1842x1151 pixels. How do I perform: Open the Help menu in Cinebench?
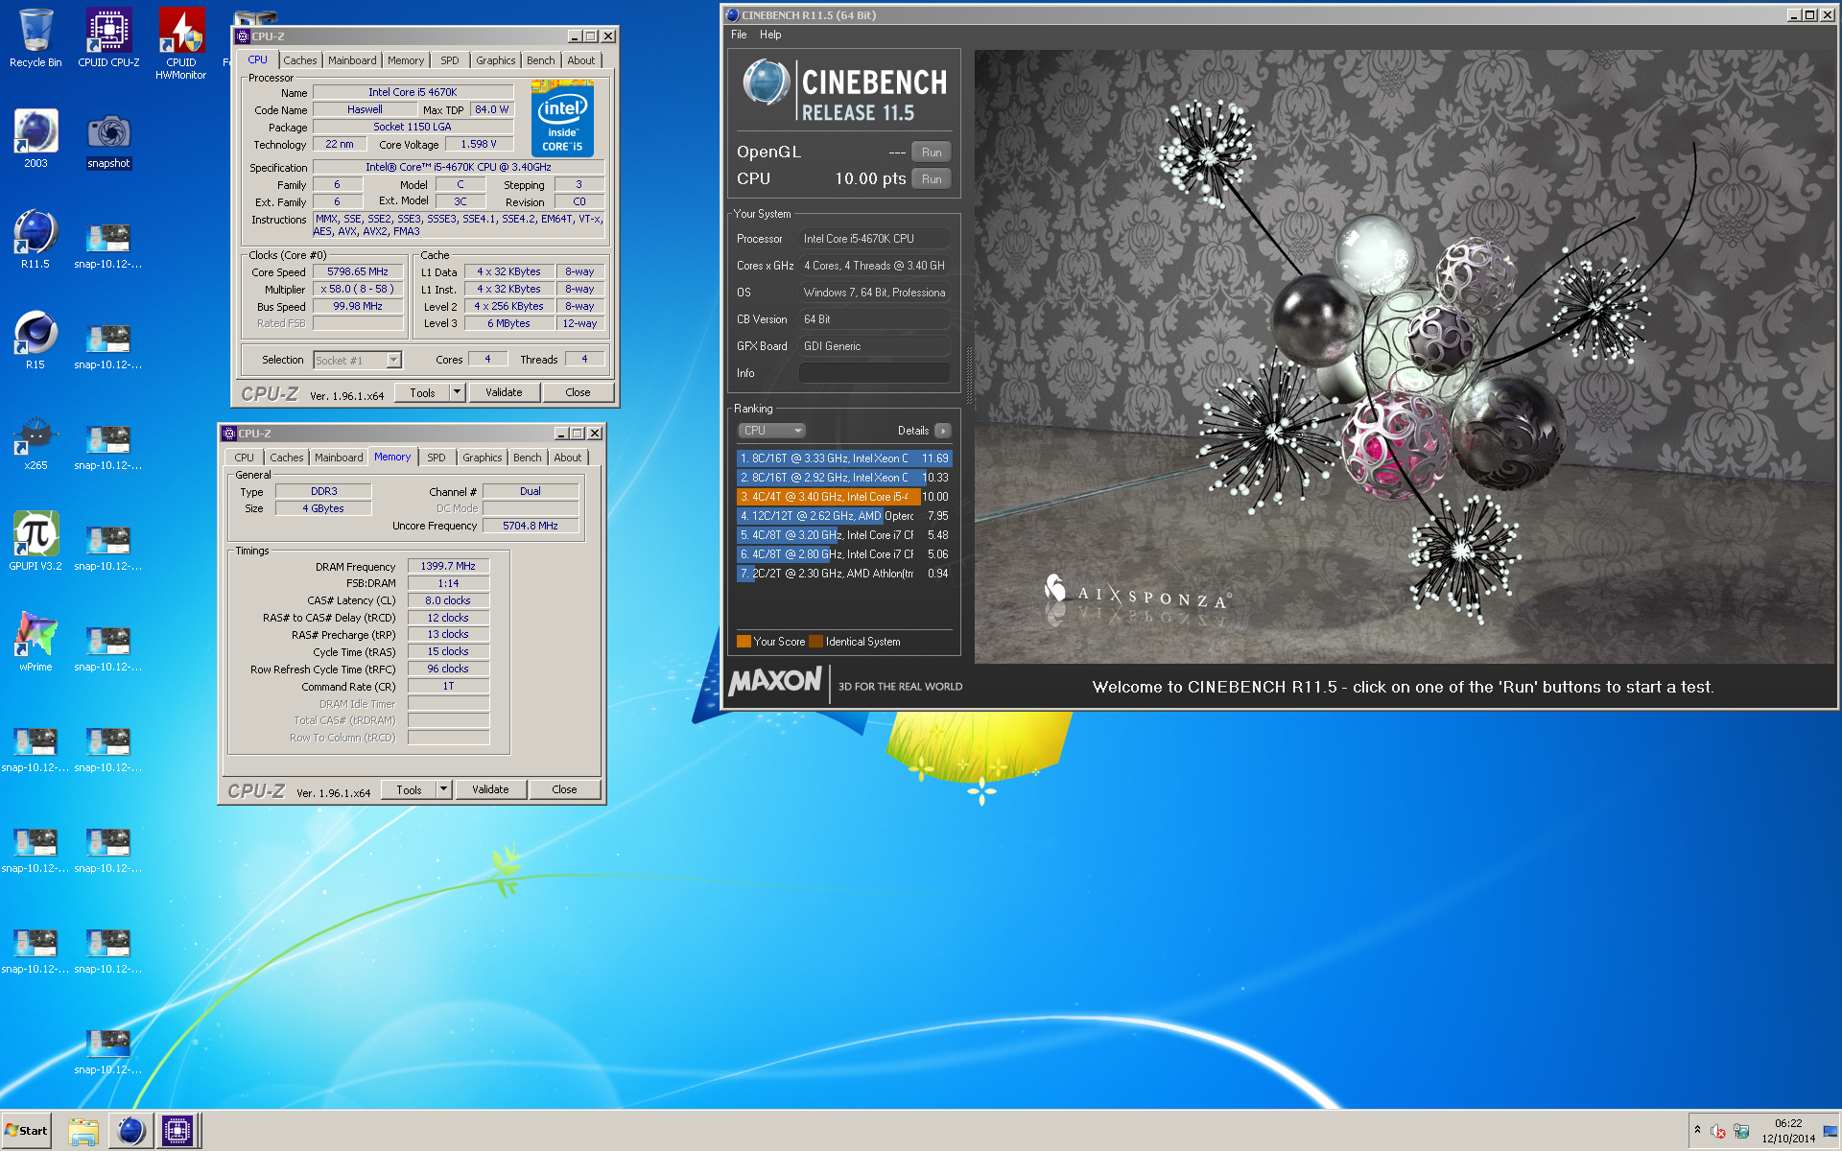(x=770, y=35)
